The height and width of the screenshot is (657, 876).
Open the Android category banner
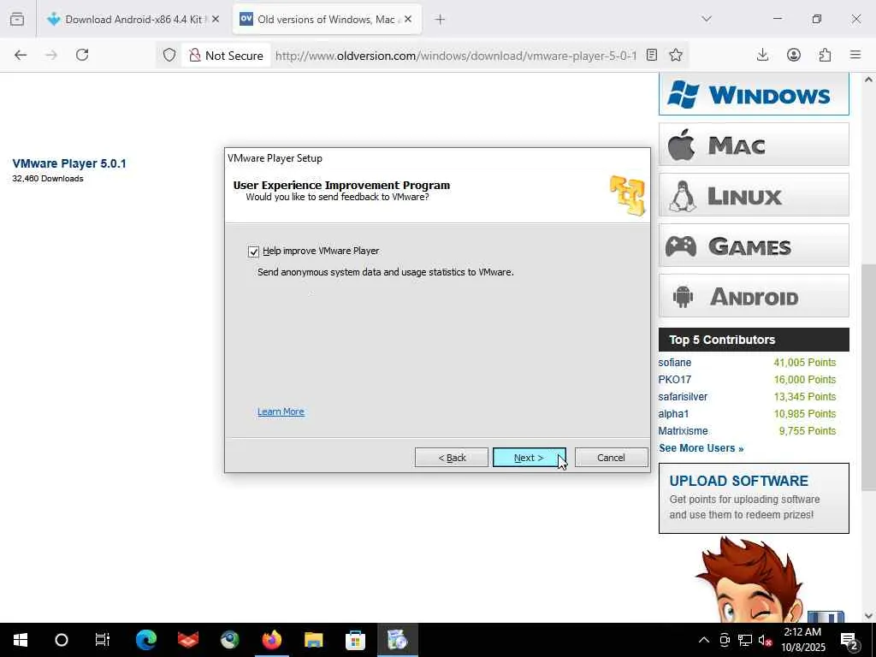pyautogui.click(x=754, y=295)
